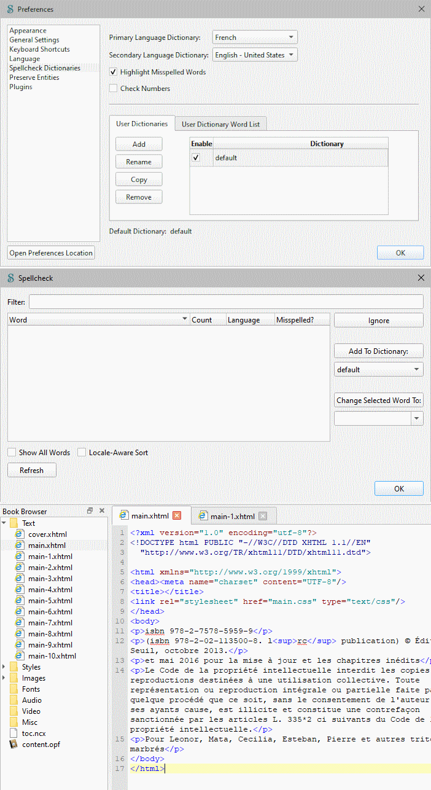Select Keyboard Shortcuts in preferences list
Image resolution: width=431 pixels, height=790 pixels.
pos(39,49)
